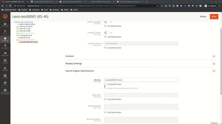Open the company bookmarks folder
Image resolution: width=222 pixels, height=124 pixels.
tap(34, 10)
